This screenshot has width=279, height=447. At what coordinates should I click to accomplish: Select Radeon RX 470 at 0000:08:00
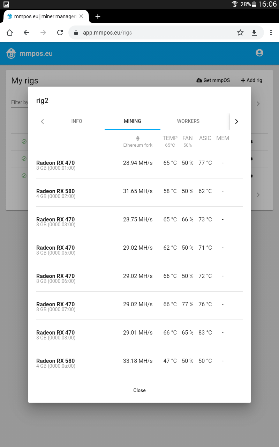pyautogui.click(x=139, y=334)
